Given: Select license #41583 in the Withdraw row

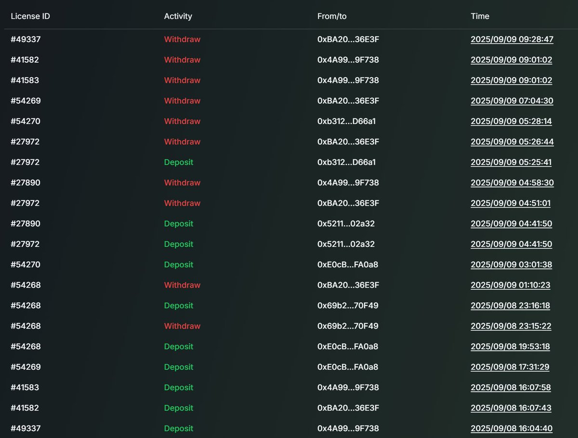Looking at the screenshot, I should pyautogui.click(x=25, y=80).
